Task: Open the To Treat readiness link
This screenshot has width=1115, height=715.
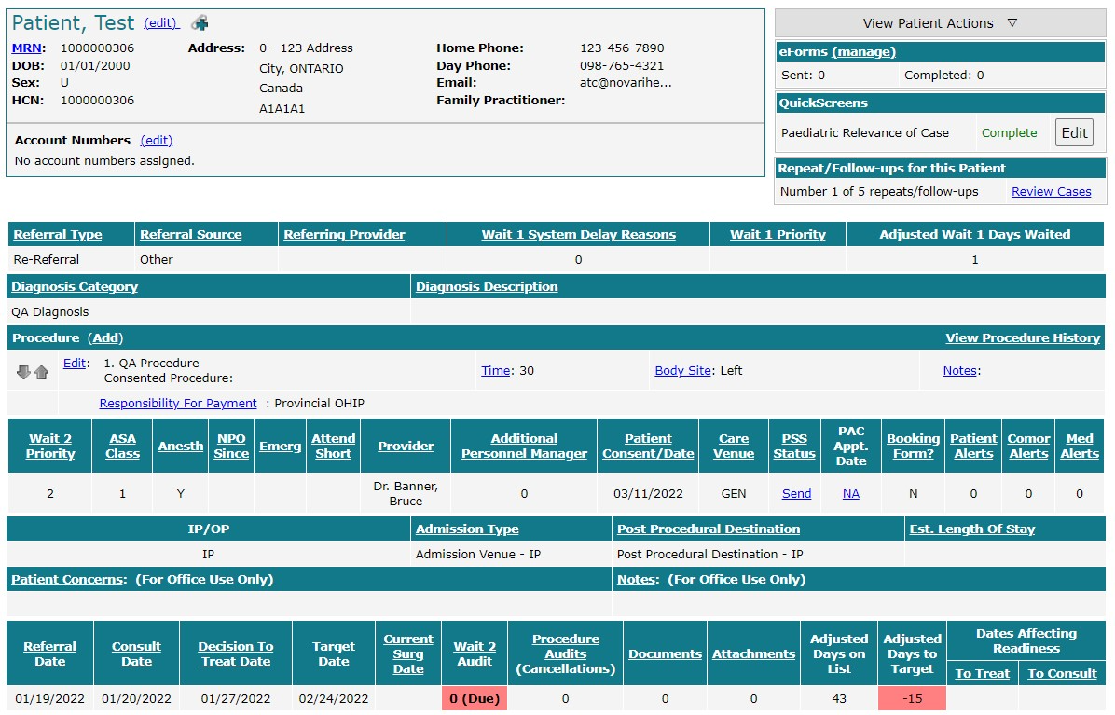Action: 982,674
